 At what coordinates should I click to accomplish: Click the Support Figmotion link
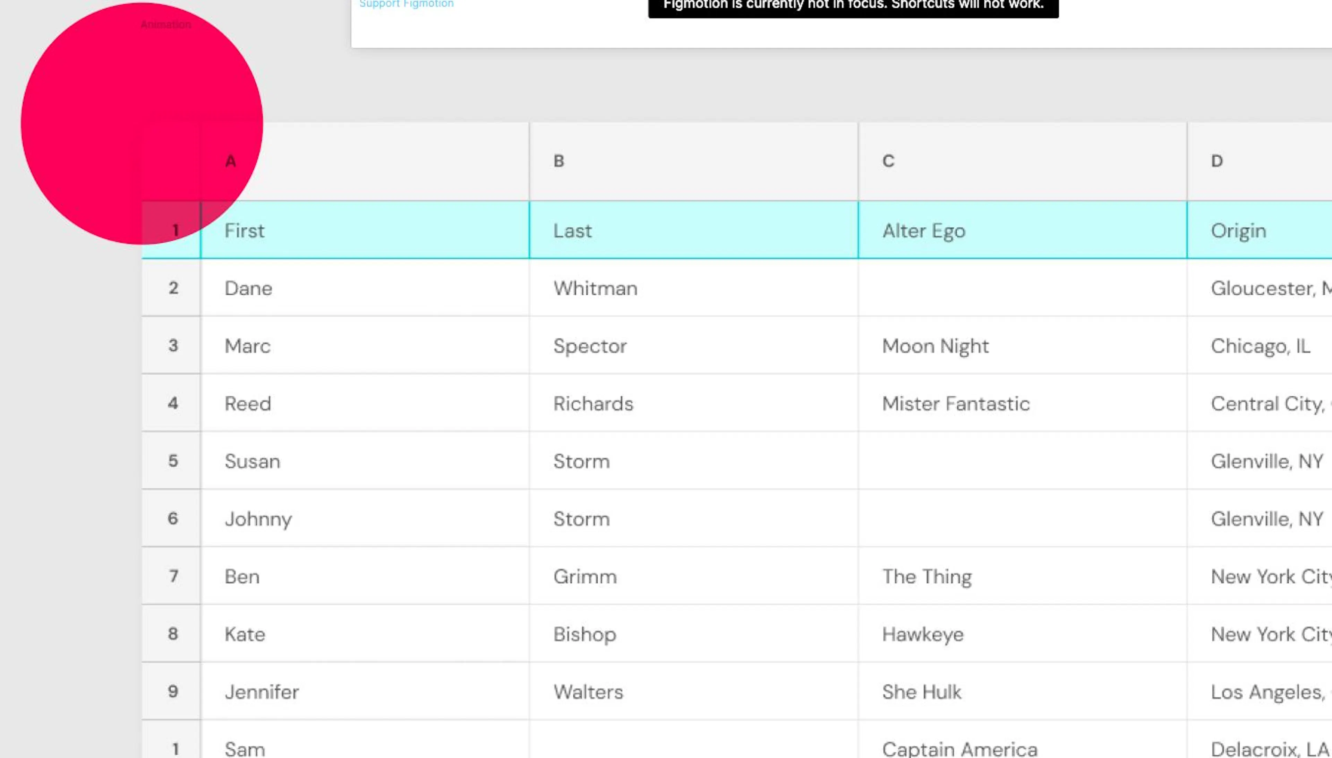(x=406, y=4)
